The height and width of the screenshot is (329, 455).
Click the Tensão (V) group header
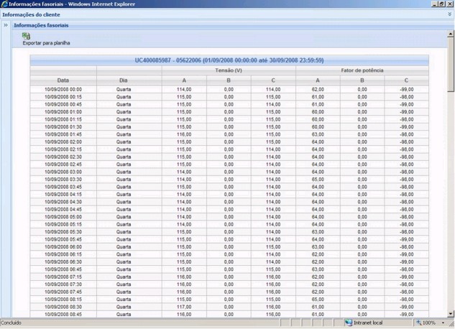[x=229, y=70]
